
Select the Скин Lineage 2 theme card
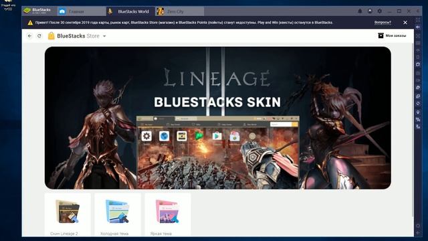click(68, 215)
